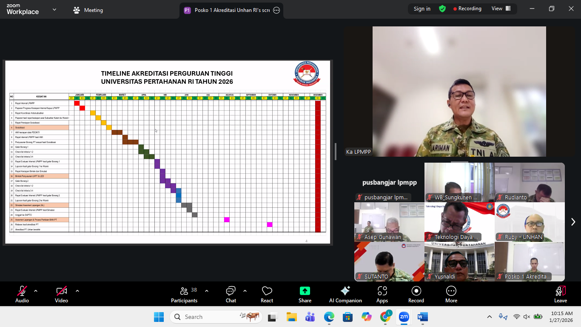Unmute microphone with the Audio button

point(22,294)
